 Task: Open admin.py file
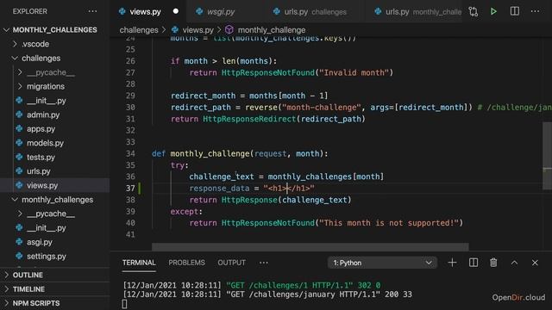tap(54, 115)
